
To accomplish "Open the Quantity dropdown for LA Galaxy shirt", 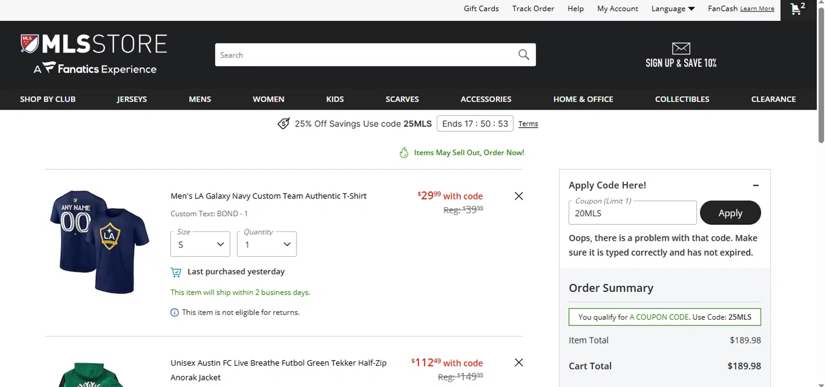I will tap(267, 244).
